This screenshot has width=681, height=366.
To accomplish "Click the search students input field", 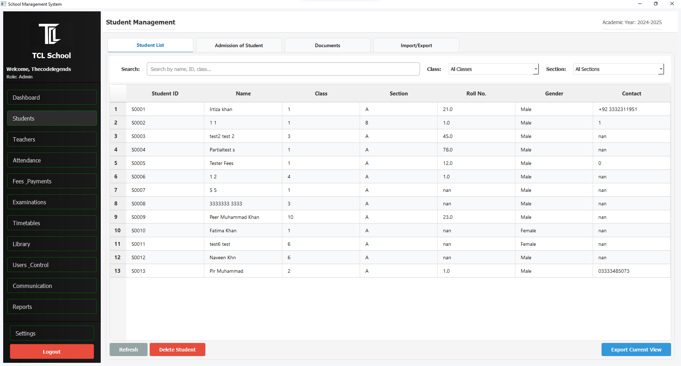I will pyautogui.click(x=283, y=69).
